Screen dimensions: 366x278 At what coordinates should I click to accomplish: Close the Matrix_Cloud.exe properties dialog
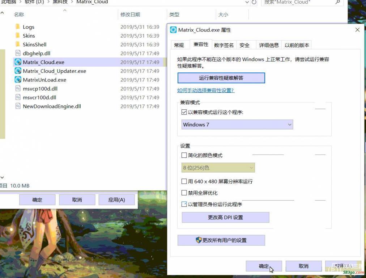pyautogui.click(x=357, y=30)
